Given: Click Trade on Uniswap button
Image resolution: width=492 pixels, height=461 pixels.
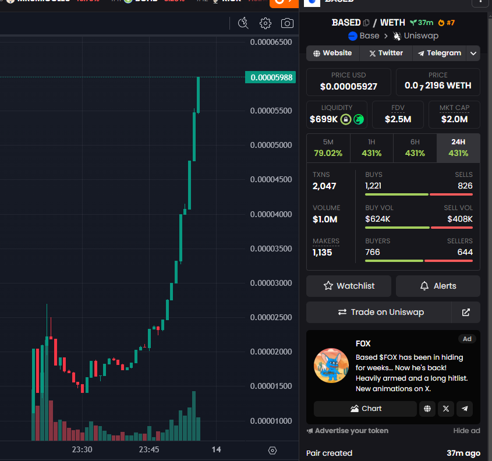Looking at the screenshot, I should (x=378, y=313).
